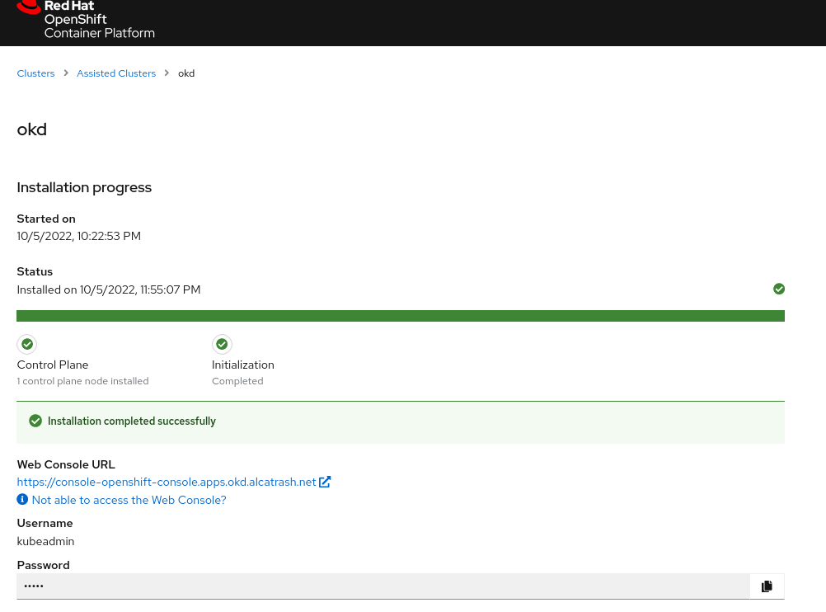Open the Web Console URL link
This screenshot has height=612, width=826.
click(x=167, y=482)
